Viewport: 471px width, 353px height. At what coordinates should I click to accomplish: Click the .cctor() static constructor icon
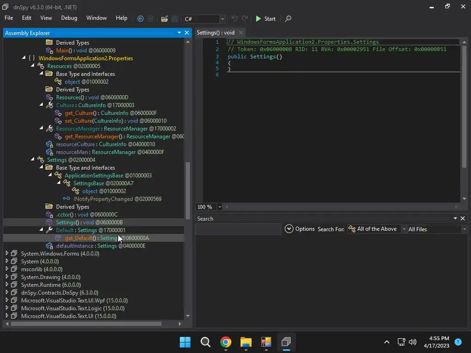[x=49, y=214]
